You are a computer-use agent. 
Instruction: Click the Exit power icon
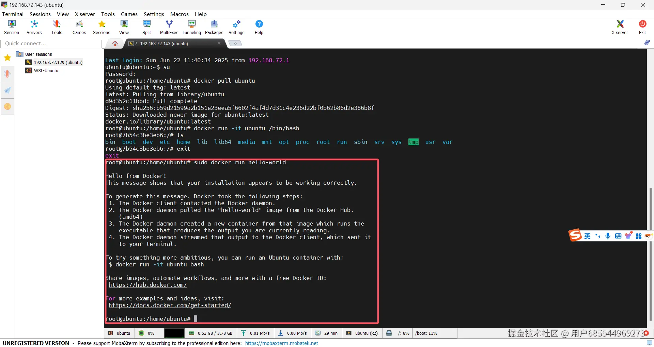(x=642, y=27)
